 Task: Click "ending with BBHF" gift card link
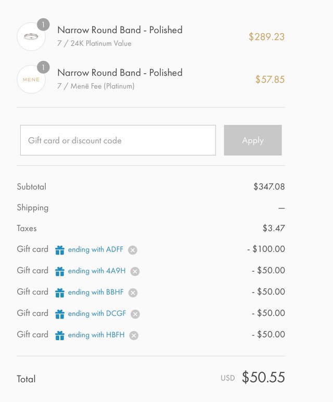[x=96, y=292]
